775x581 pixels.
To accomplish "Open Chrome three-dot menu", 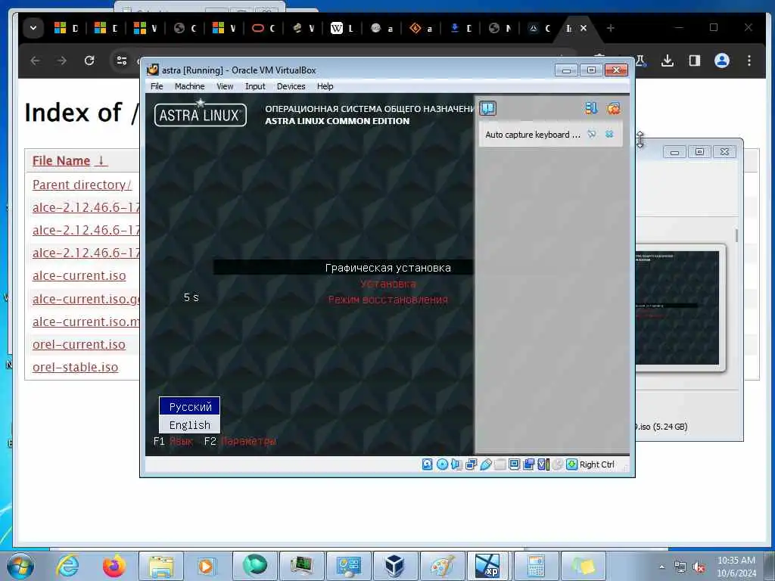I will 749,61.
